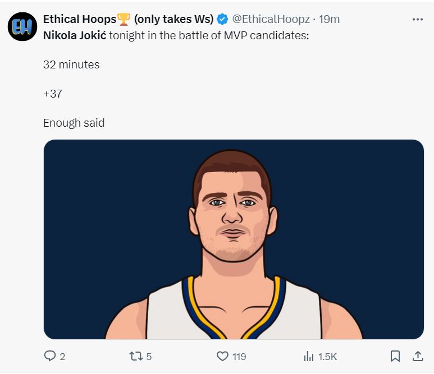The image size is (434, 374).
Task: Click the 119 likes count
Action: (x=239, y=357)
